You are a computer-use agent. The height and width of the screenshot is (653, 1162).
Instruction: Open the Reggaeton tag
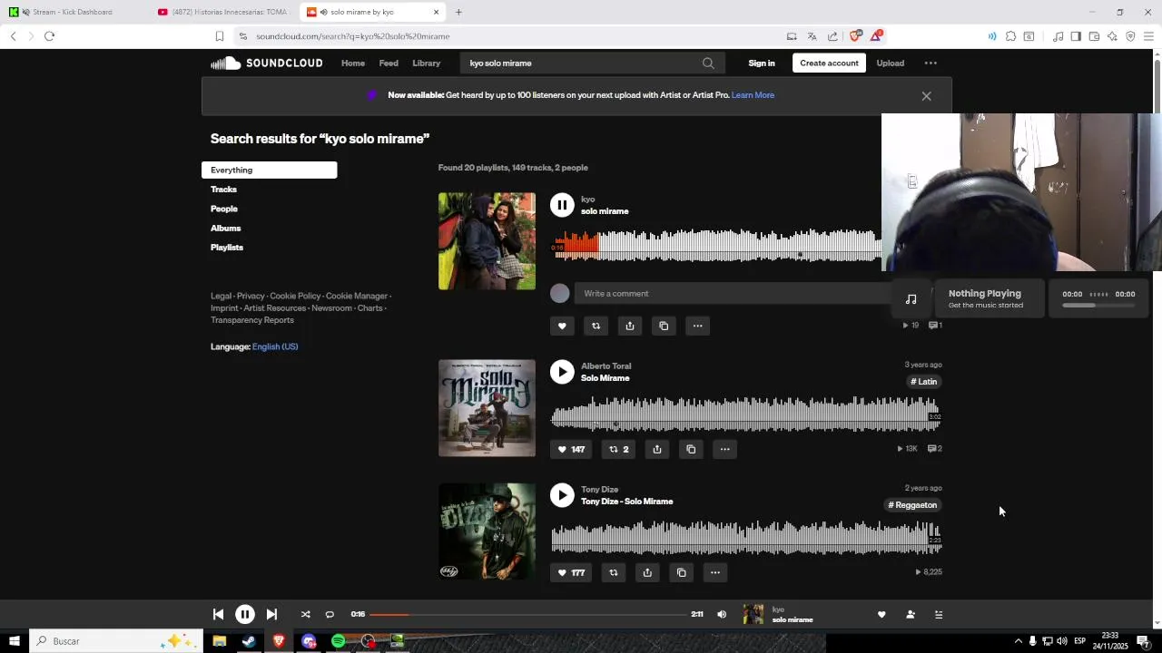point(912,505)
